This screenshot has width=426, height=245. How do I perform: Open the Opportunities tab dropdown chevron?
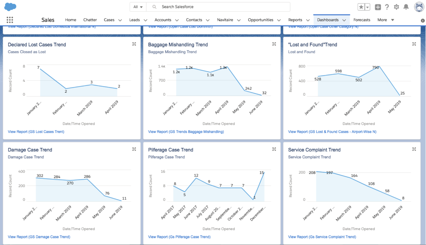279,20
